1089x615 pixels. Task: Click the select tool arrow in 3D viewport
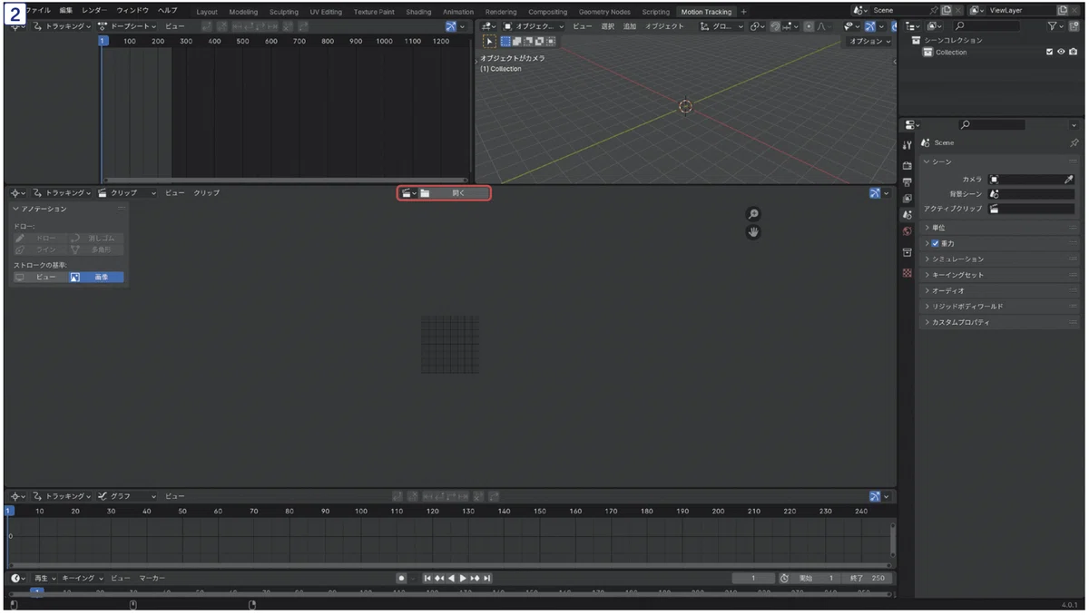[489, 41]
